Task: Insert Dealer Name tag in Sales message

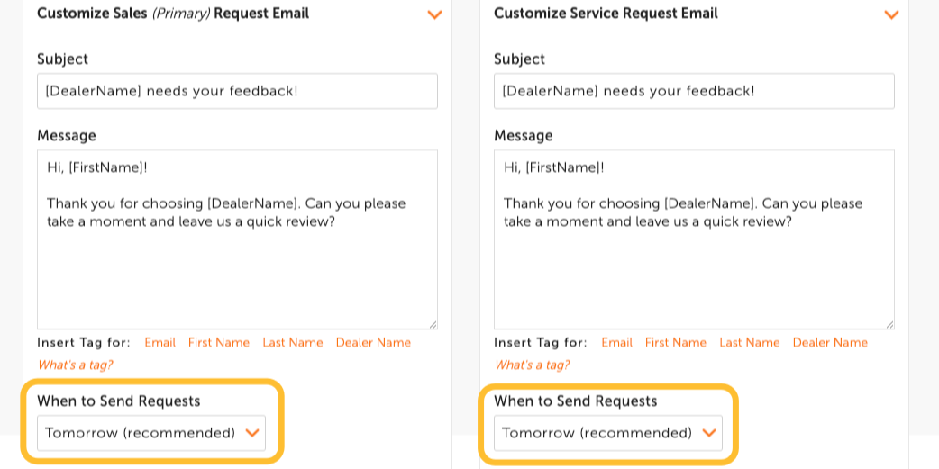Action: [373, 343]
